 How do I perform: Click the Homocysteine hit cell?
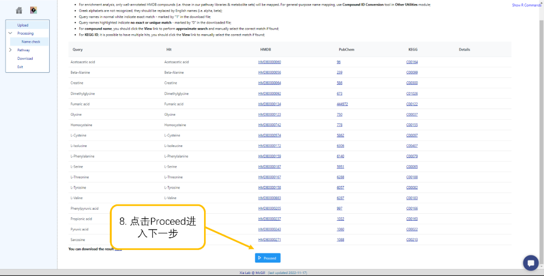point(175,125)
